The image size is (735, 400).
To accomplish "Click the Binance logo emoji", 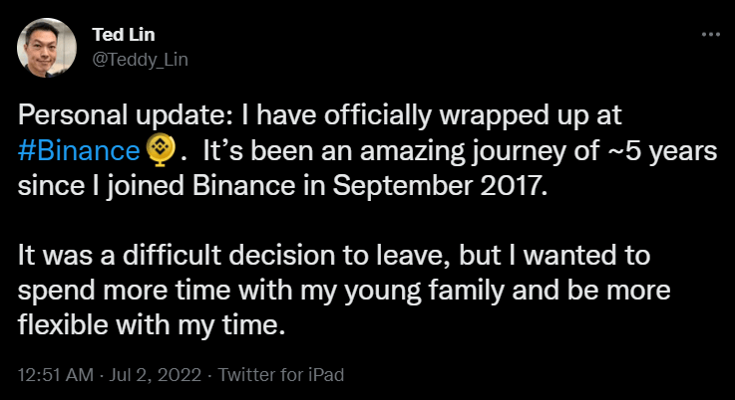I will coord(161,151).
